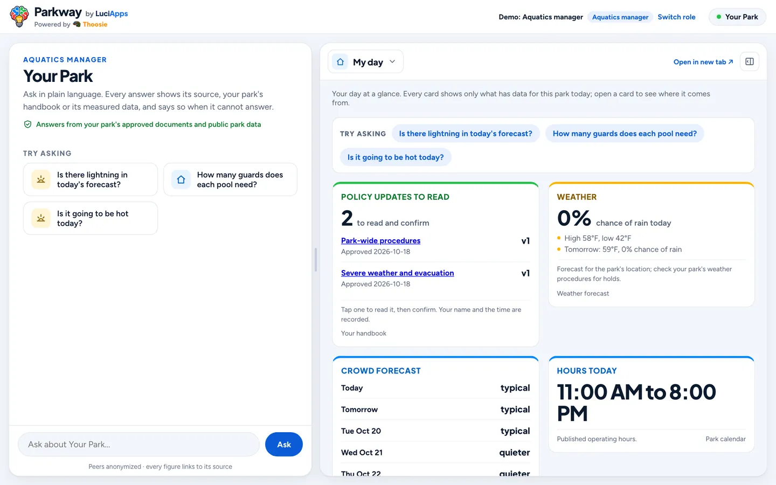Click the Tue Oct 20 forecast row
This screenshot has width=776, height=485.
[435, 431]
